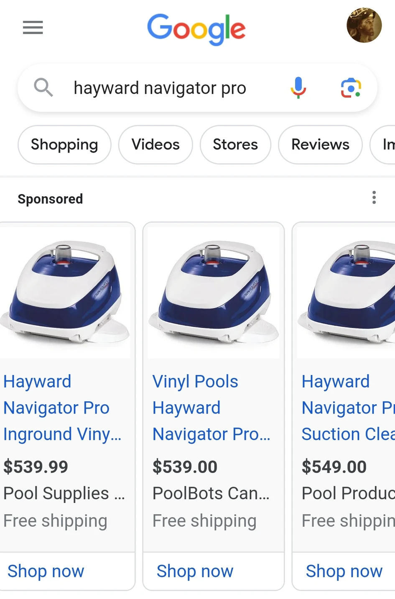This screenshot has width=395, height=599.
Task: Open the hamburger navigation menu
Action: [33, 28]
